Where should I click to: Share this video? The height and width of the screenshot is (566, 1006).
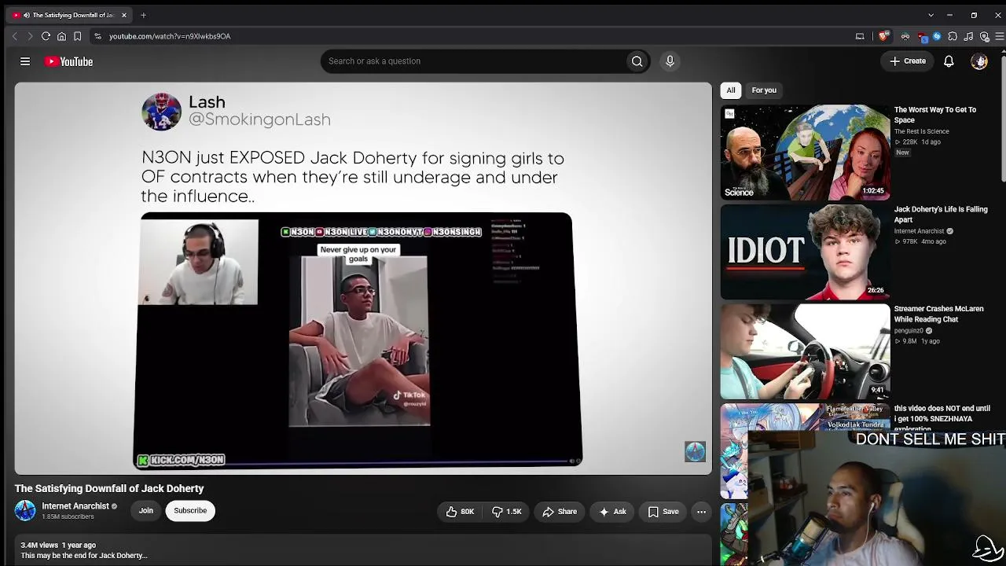pyautogui.click(x=560, y=512)
